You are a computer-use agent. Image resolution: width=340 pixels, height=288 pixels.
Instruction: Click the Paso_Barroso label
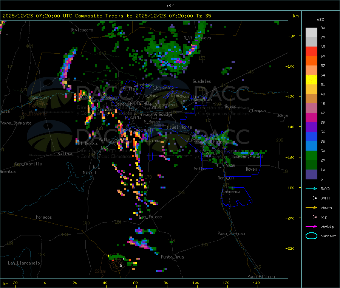231,234
